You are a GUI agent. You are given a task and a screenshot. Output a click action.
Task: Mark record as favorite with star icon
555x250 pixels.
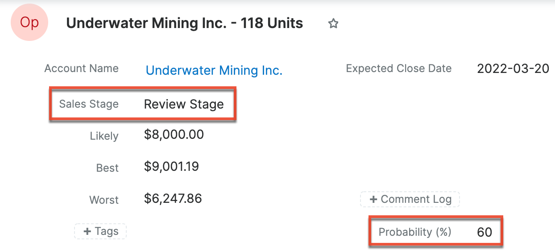pos(333,24)
